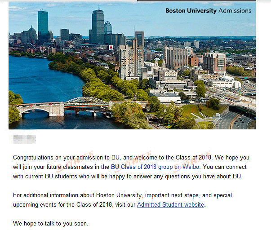Click the teal John Hancock tower

click(43, 25)
